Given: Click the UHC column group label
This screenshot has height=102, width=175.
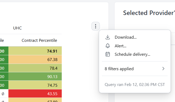Looking at the screenshot, I should pyautogui.click(x=17, y=28).
